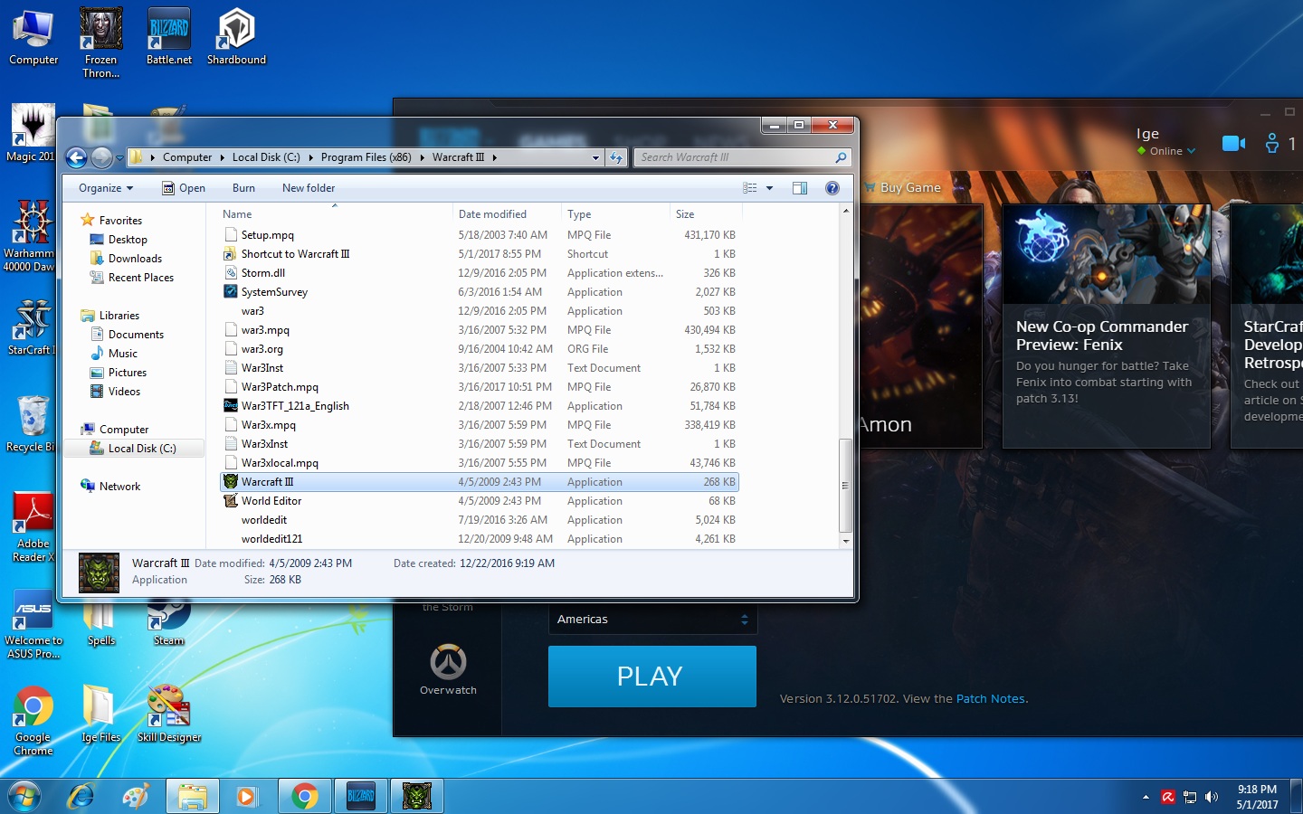The image size is (1303, 814).
Task: Click the PLAY button in Battle.net
Action: pyautogui.click(x=652, y=677)
